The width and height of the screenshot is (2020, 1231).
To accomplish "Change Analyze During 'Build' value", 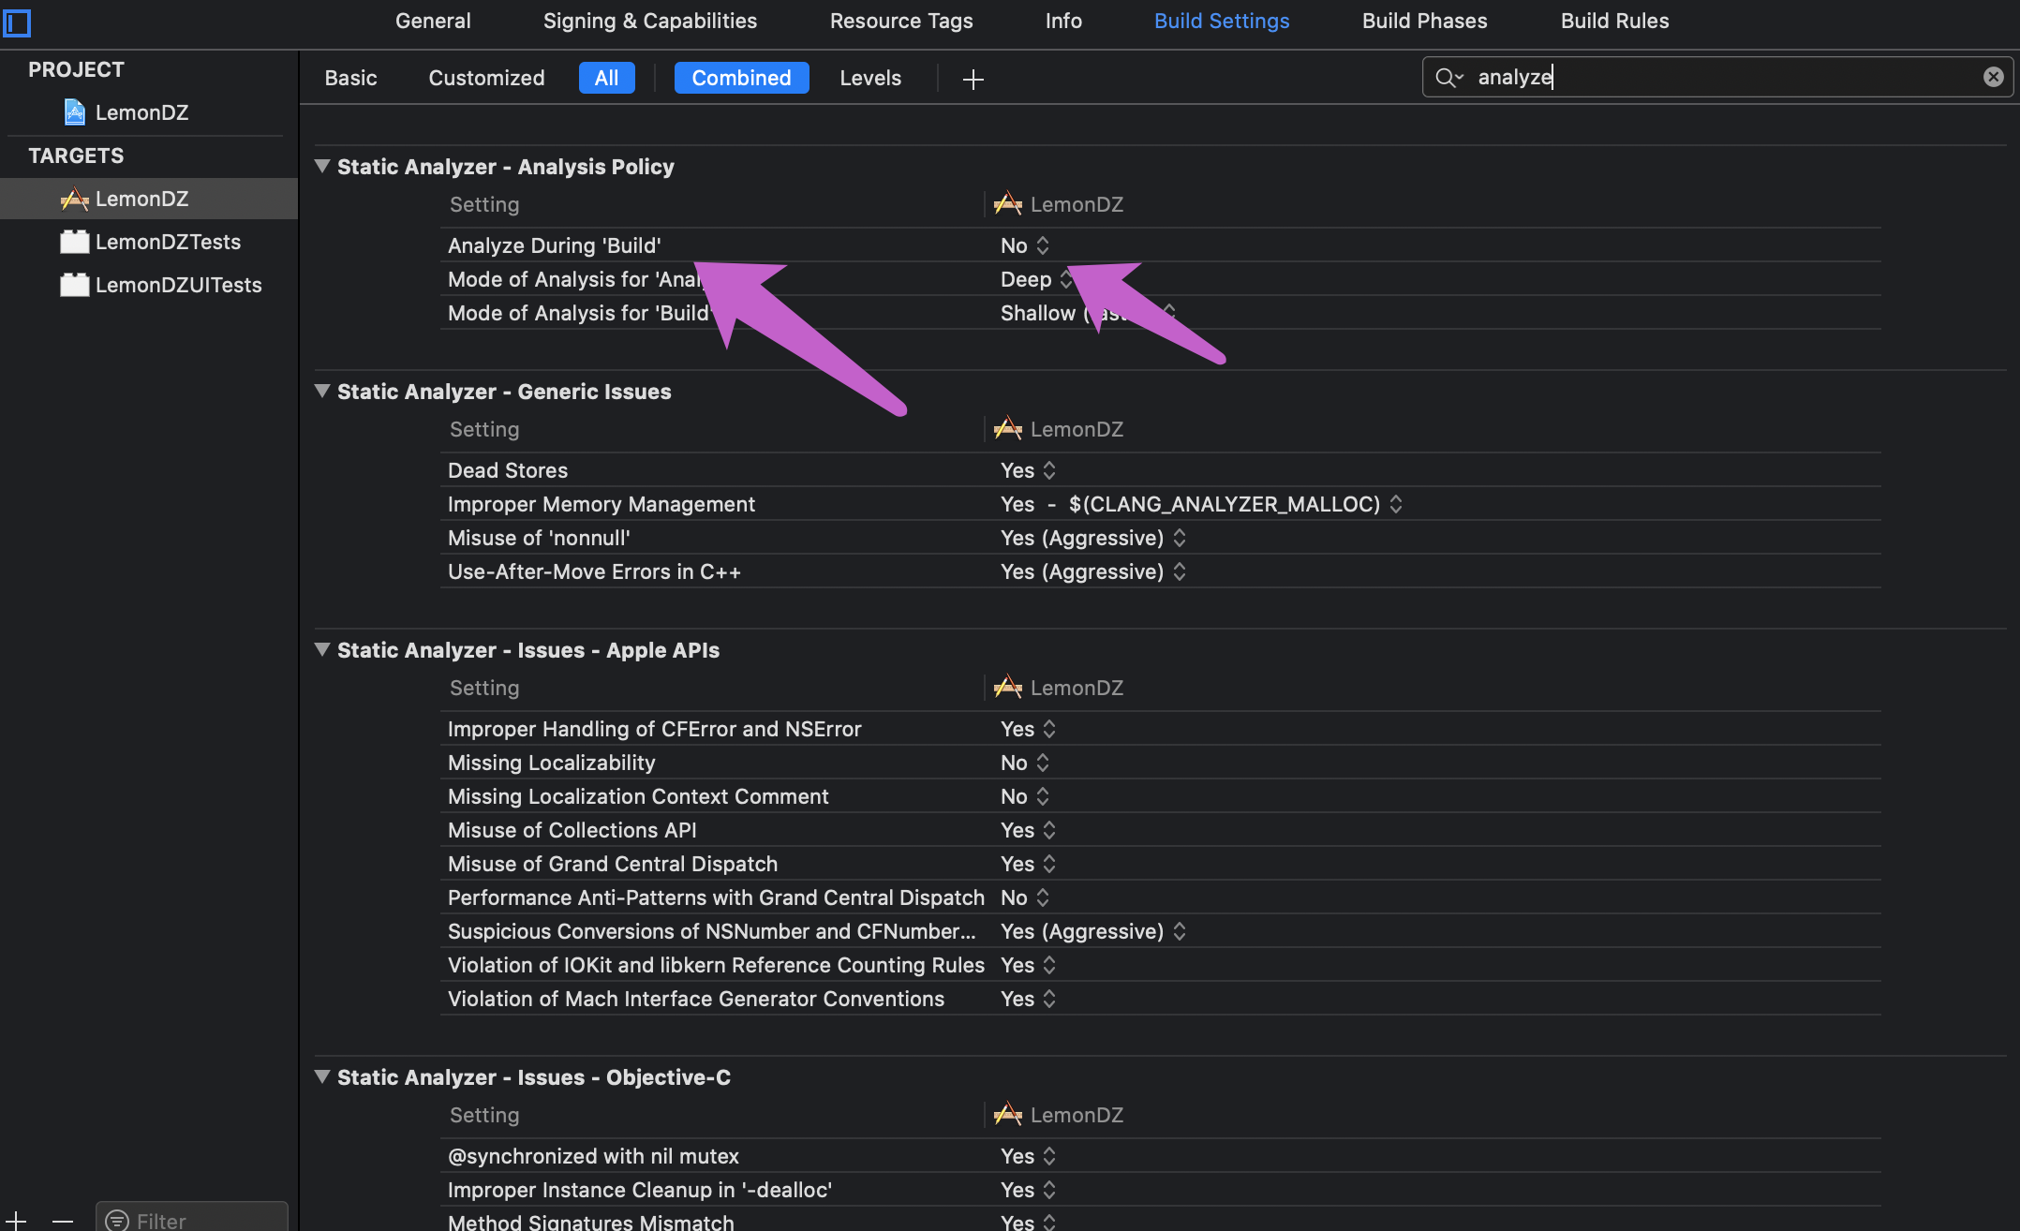I will click(x=1024, y=245).
